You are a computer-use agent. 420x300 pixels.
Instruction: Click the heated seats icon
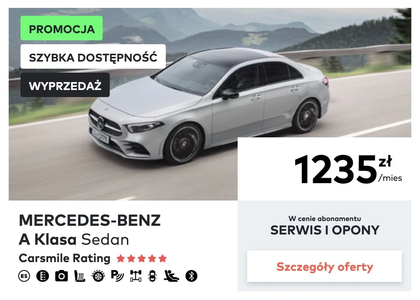point(80,276)
